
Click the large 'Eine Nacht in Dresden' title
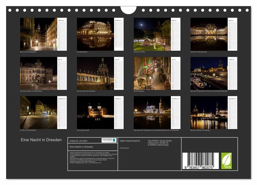(41, 140)
